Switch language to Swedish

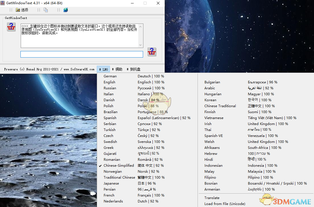(147, 142)
